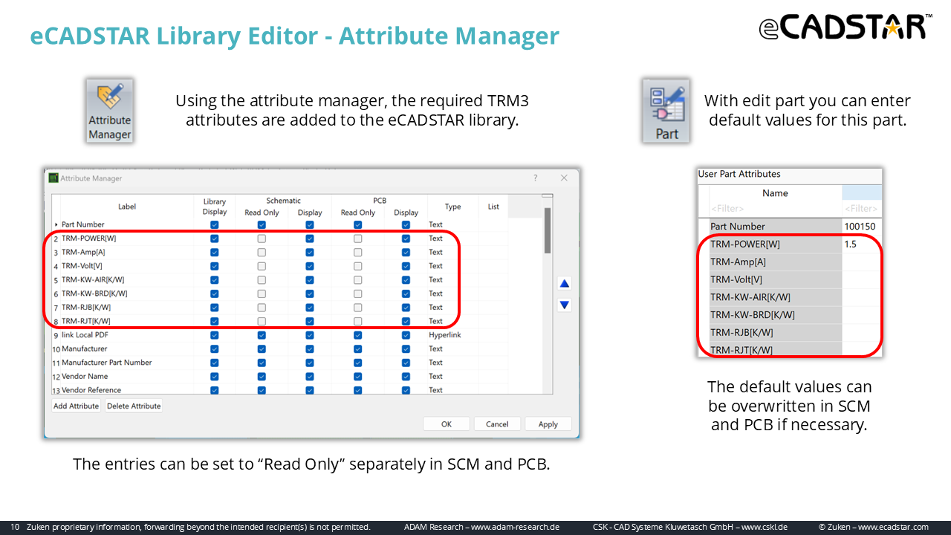Expand the Part Number row arrow

pos(56,224)
